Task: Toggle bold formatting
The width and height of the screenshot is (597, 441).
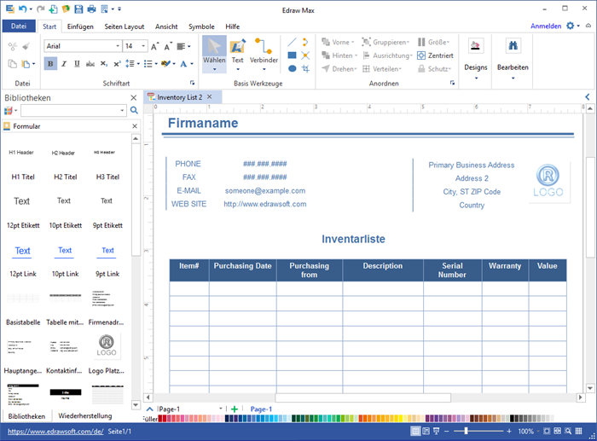Action: tap(51, 63)
